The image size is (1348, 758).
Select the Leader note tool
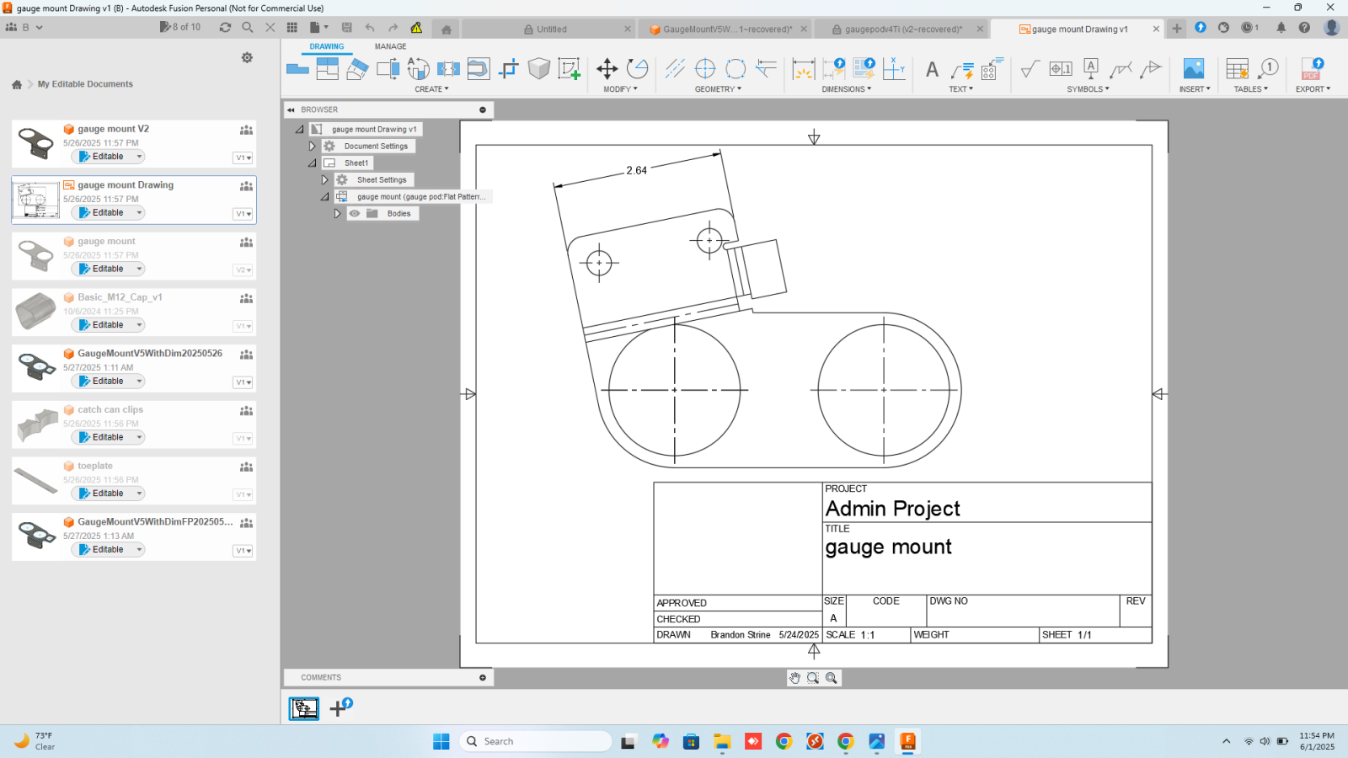pyautogui.click(x=962, y=69)
